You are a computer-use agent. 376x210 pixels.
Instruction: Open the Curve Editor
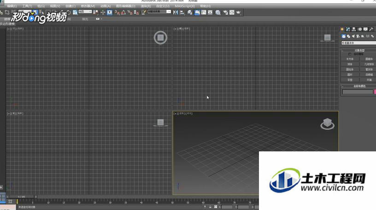[x=204, y=12]
